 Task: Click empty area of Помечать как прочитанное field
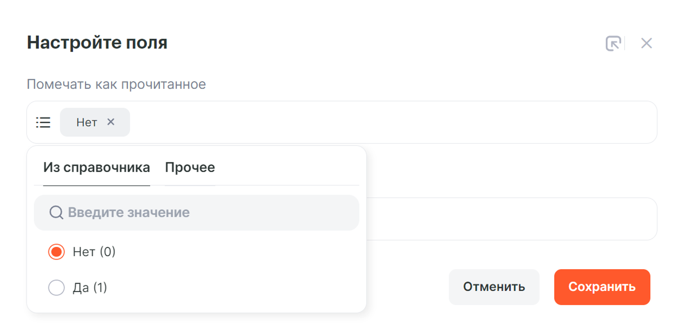click(x=386, y=122)
